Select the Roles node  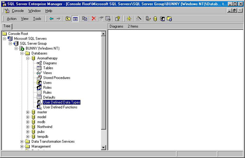point(47,88)
